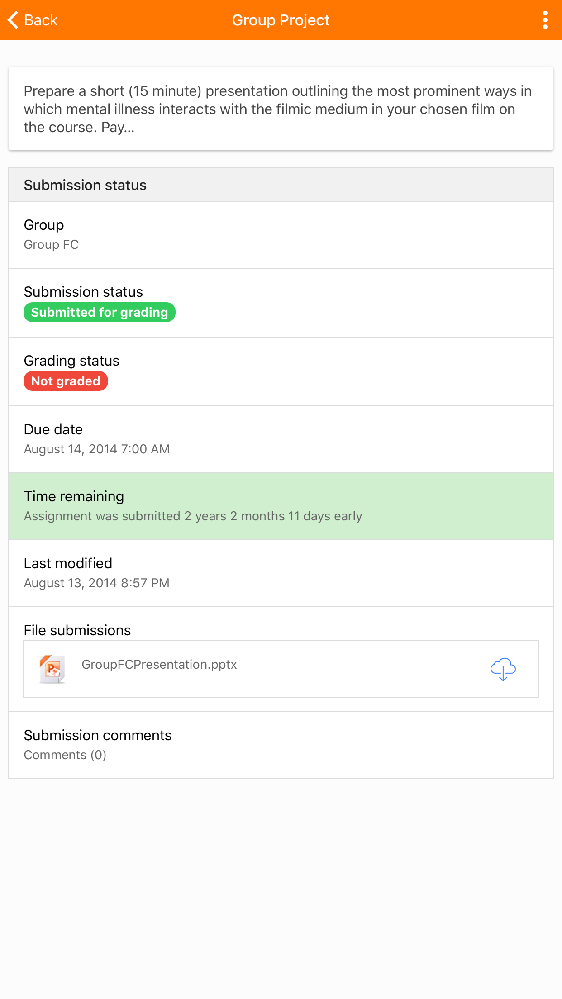Tap the File submissions label
562x999 pixels.
coord(77,630)
